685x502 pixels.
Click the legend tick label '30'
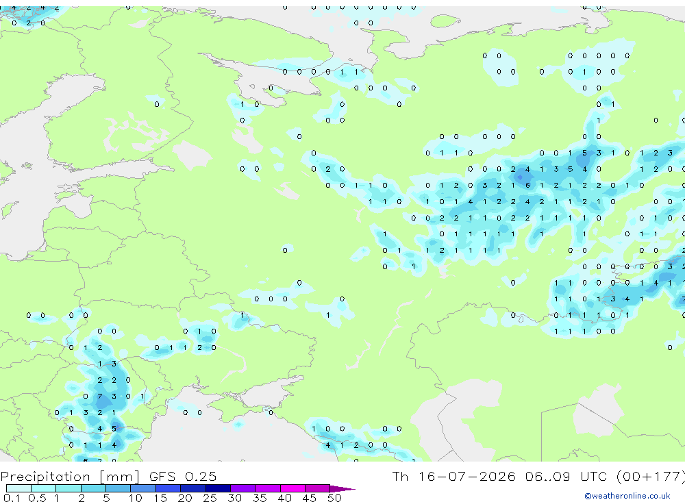[x=235, y=498]
